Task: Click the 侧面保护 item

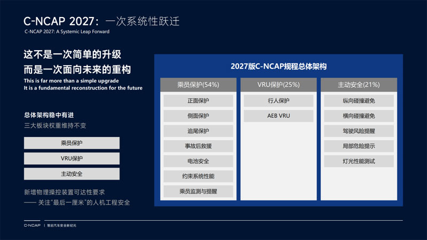Action: (198, 116)
